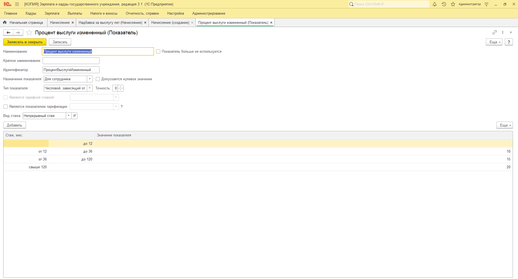The width and height of the screenshot is (518, 279).
Task: Go back with left arrow button
Action: 8,33
